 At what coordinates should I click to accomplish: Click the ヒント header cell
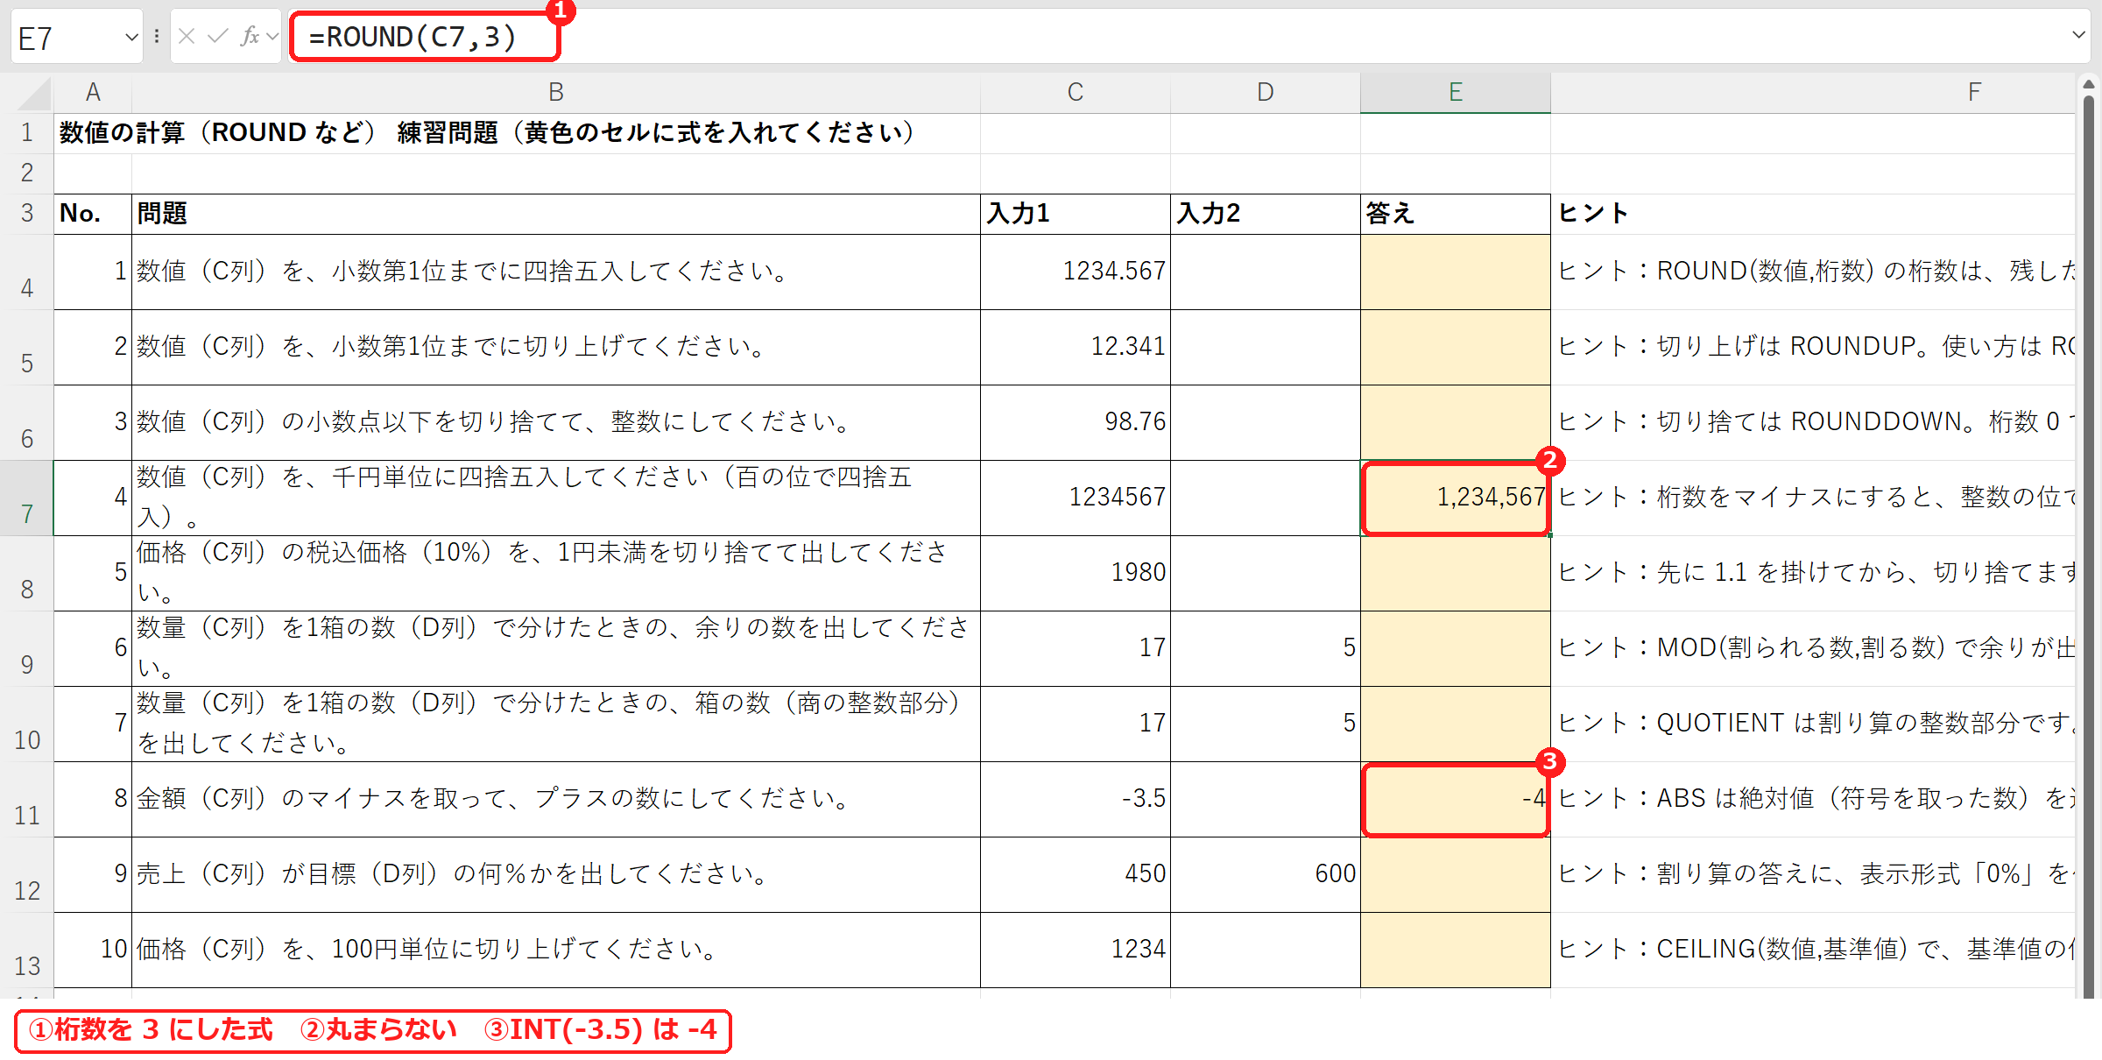(x=1813, y=214)
